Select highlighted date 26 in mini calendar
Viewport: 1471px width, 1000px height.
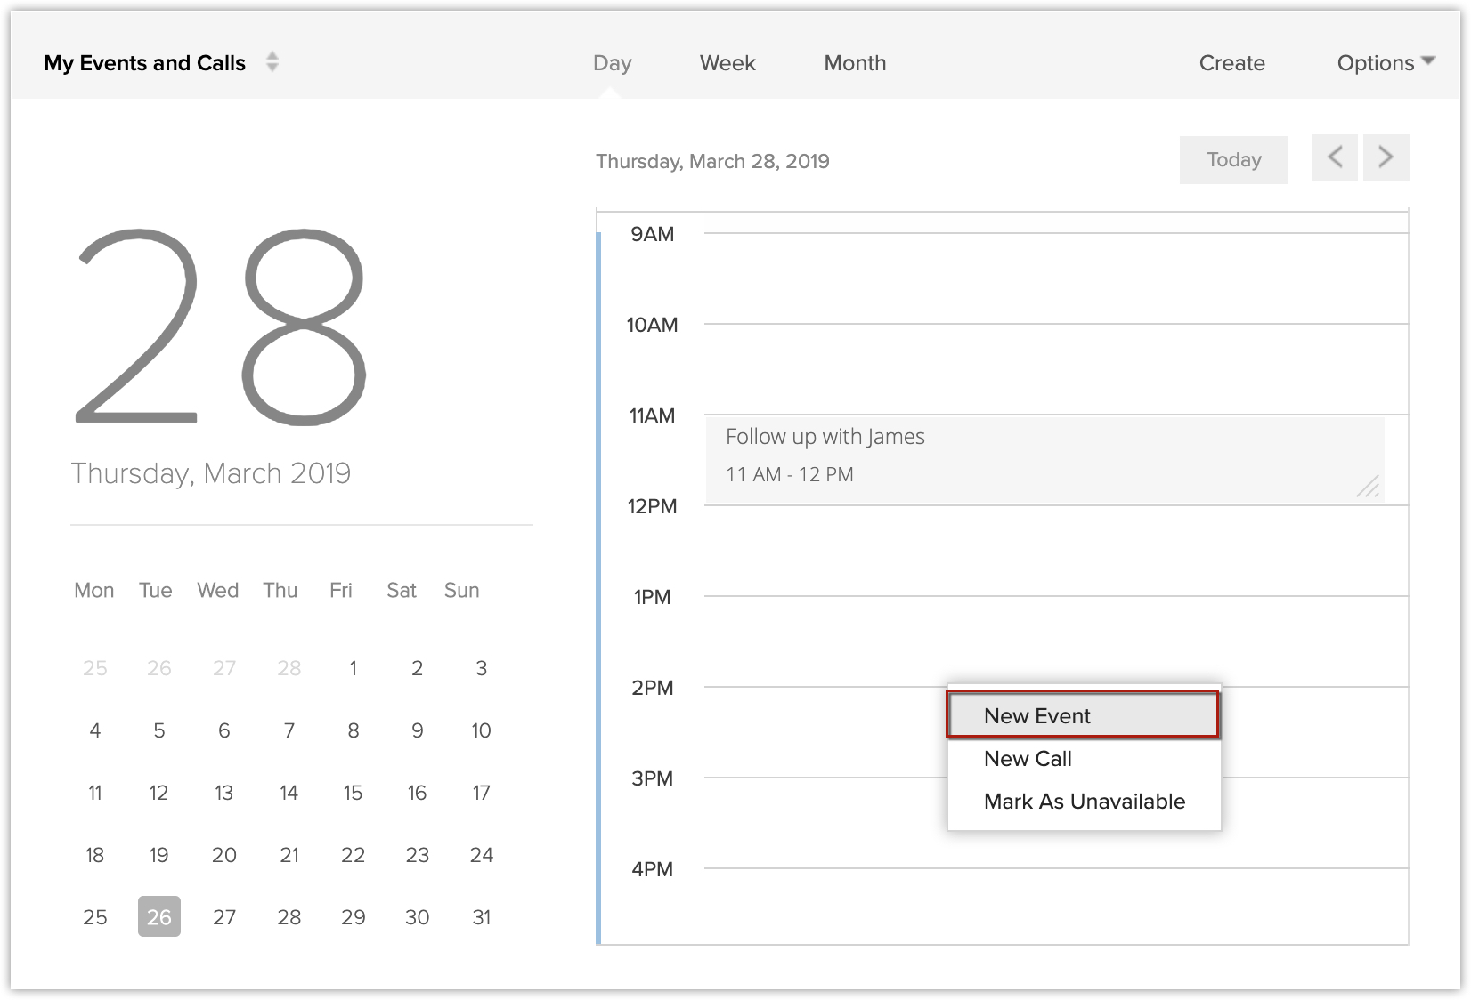pos(159,917)
